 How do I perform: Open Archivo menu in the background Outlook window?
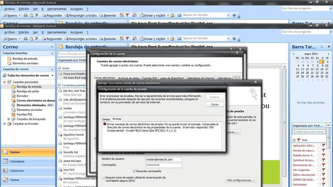(x=10, y=9)
